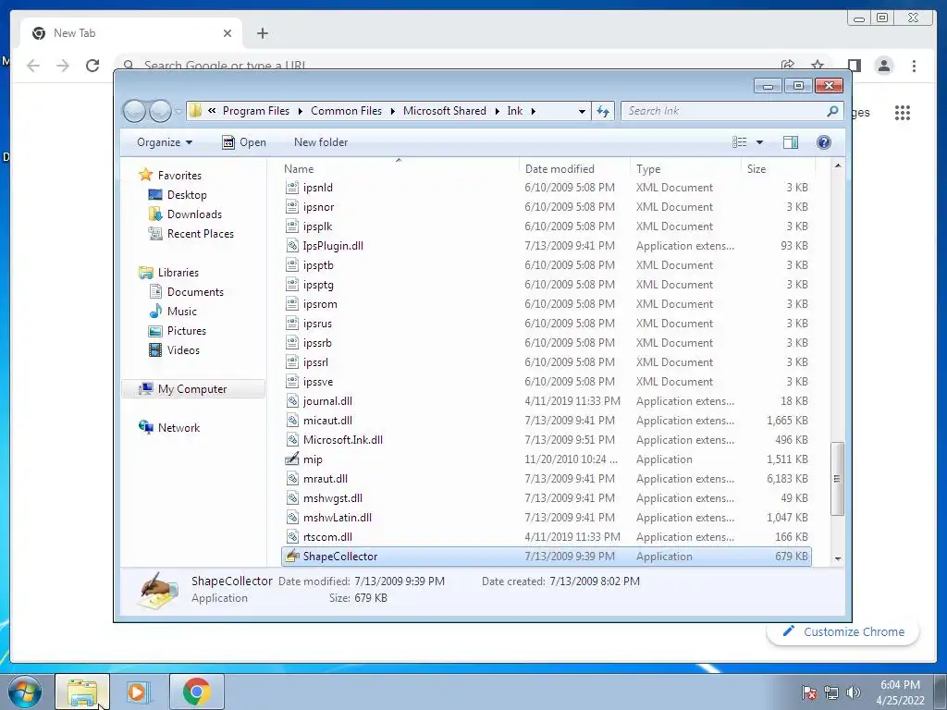Open Chrome profile avatar icon
947x710 pixels.
pyautogui.click(x=884, y=66)
